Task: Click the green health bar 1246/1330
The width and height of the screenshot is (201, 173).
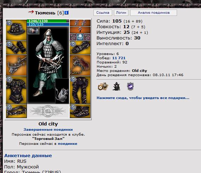Action: pos(48,21)
